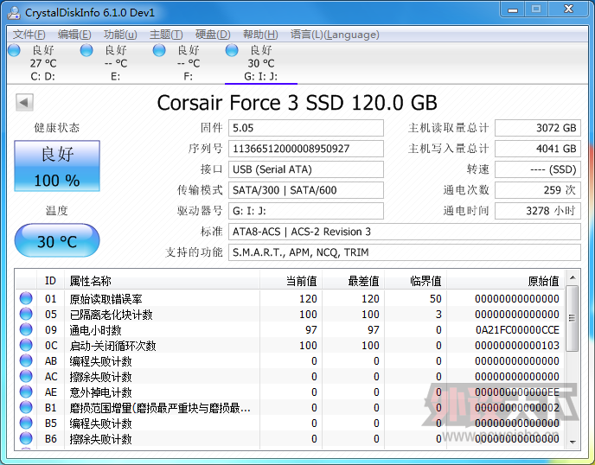The image size is (595, 465).
Task: Select the G: I: J: disk status circle
Action: coord(232,50)
